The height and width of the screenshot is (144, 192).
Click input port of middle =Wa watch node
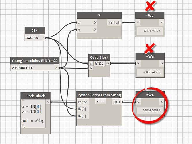(138, 63)
